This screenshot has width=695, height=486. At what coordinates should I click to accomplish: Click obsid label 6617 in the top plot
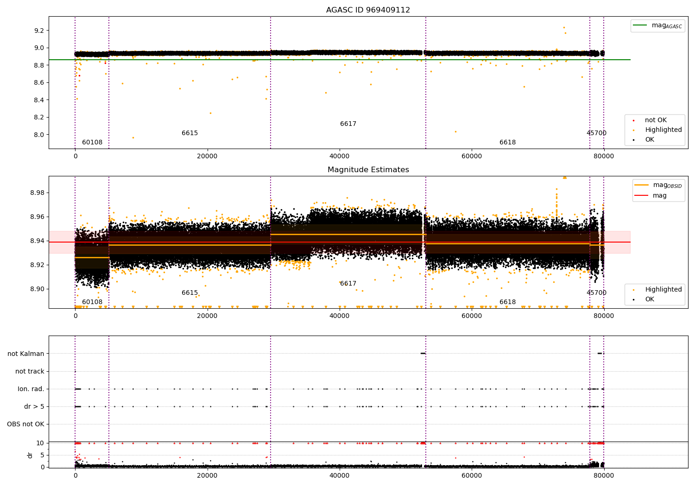click(348, 124)
